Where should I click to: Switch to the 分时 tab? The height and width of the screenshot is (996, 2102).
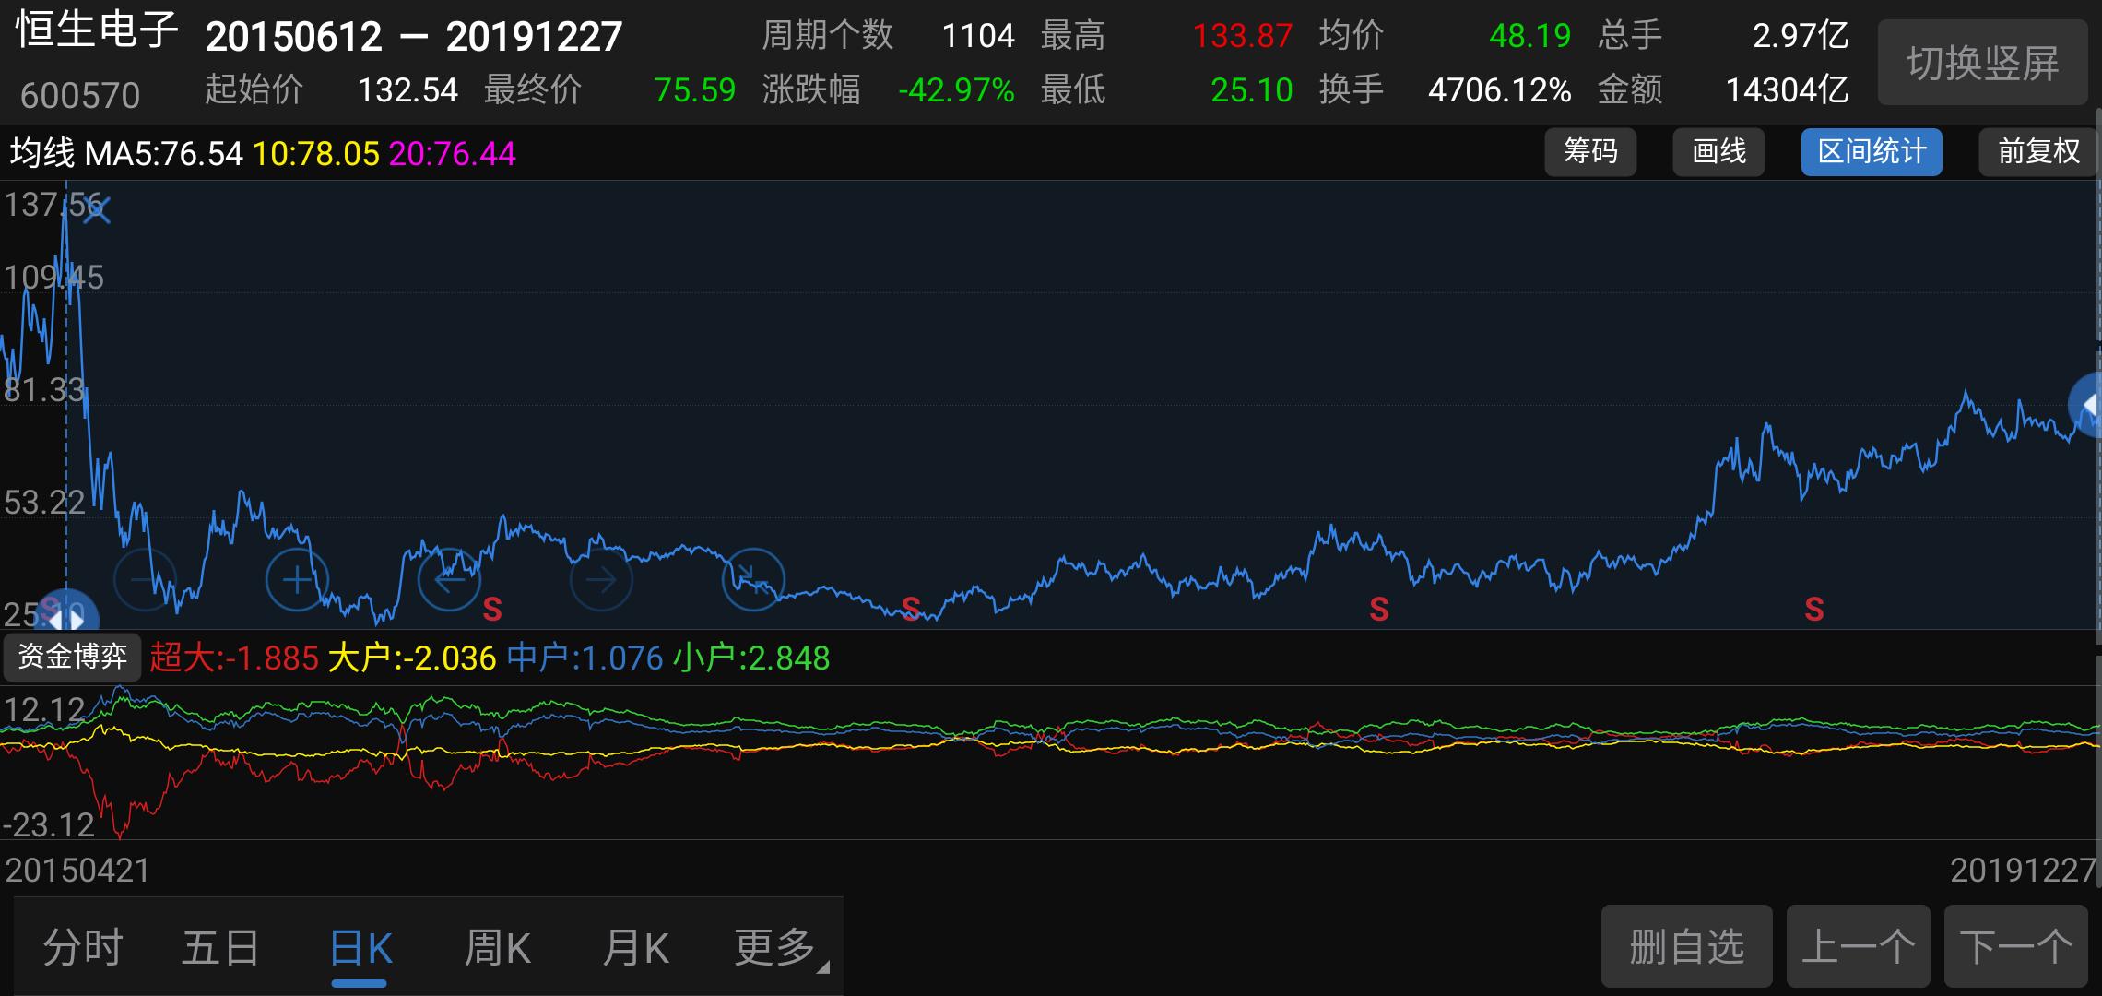coord(84,947)
